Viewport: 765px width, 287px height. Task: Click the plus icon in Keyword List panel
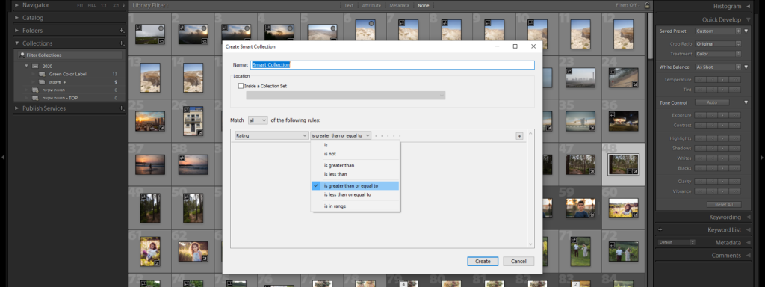coord(660,230)
